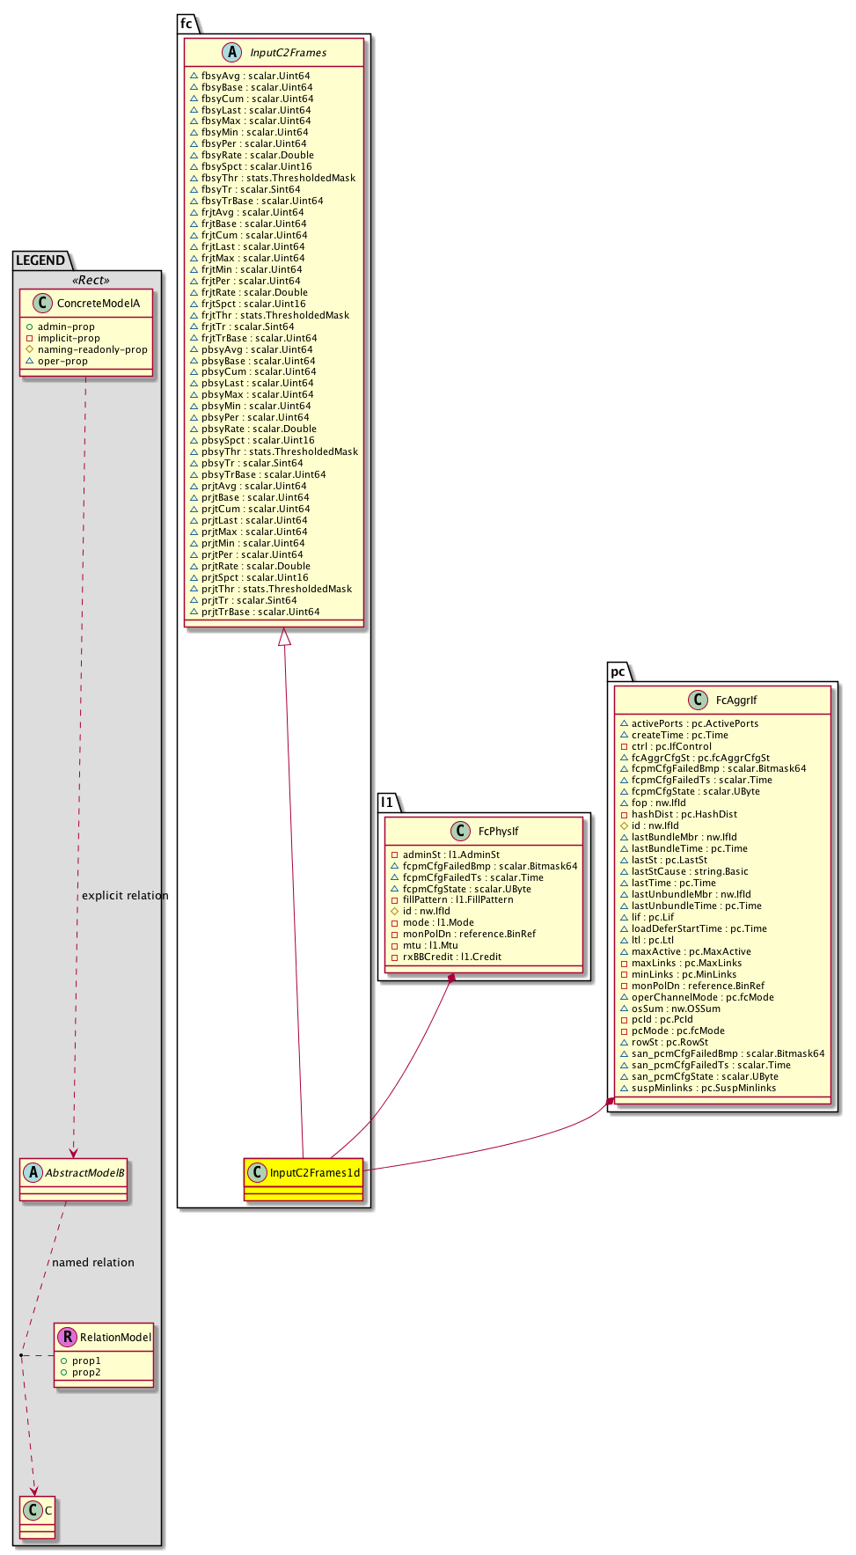Select the fc package tab
The image size is (856, 1555).
point(187,24)
